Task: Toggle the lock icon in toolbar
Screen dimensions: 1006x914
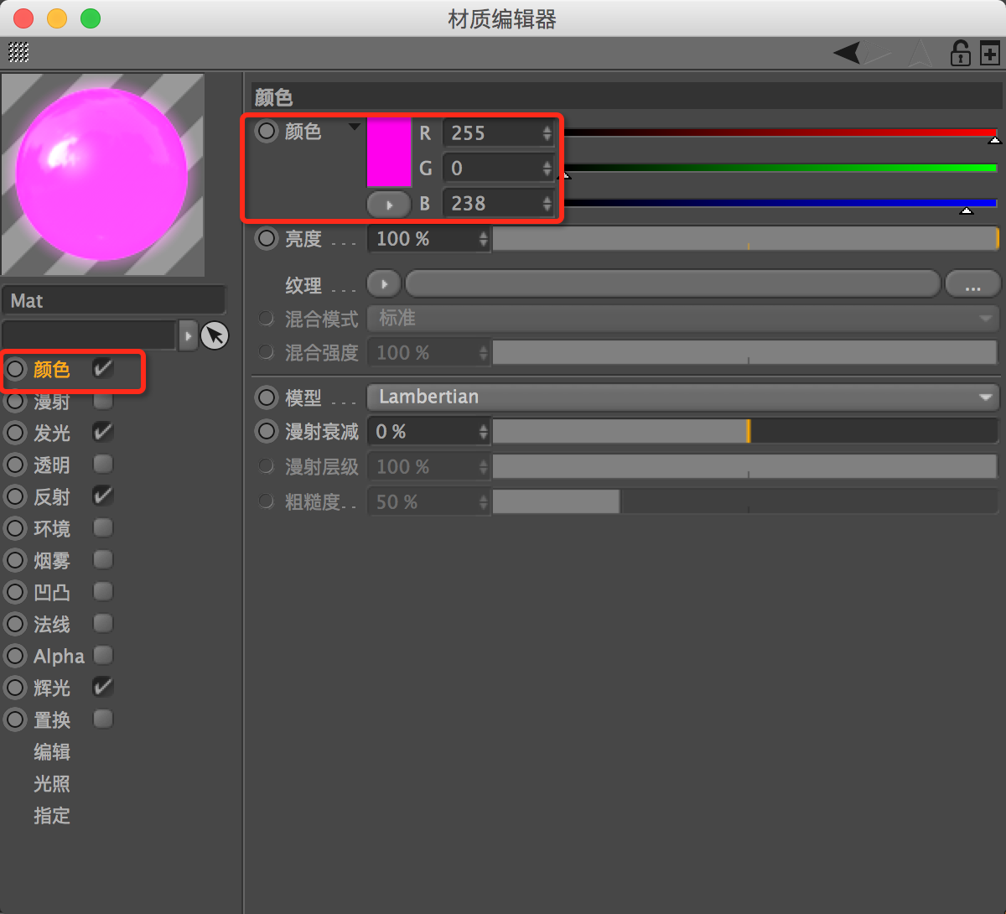Action: point(960,54)
